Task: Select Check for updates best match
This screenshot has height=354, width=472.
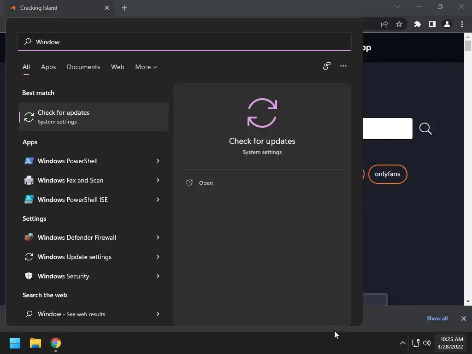Action: point(94,117)
